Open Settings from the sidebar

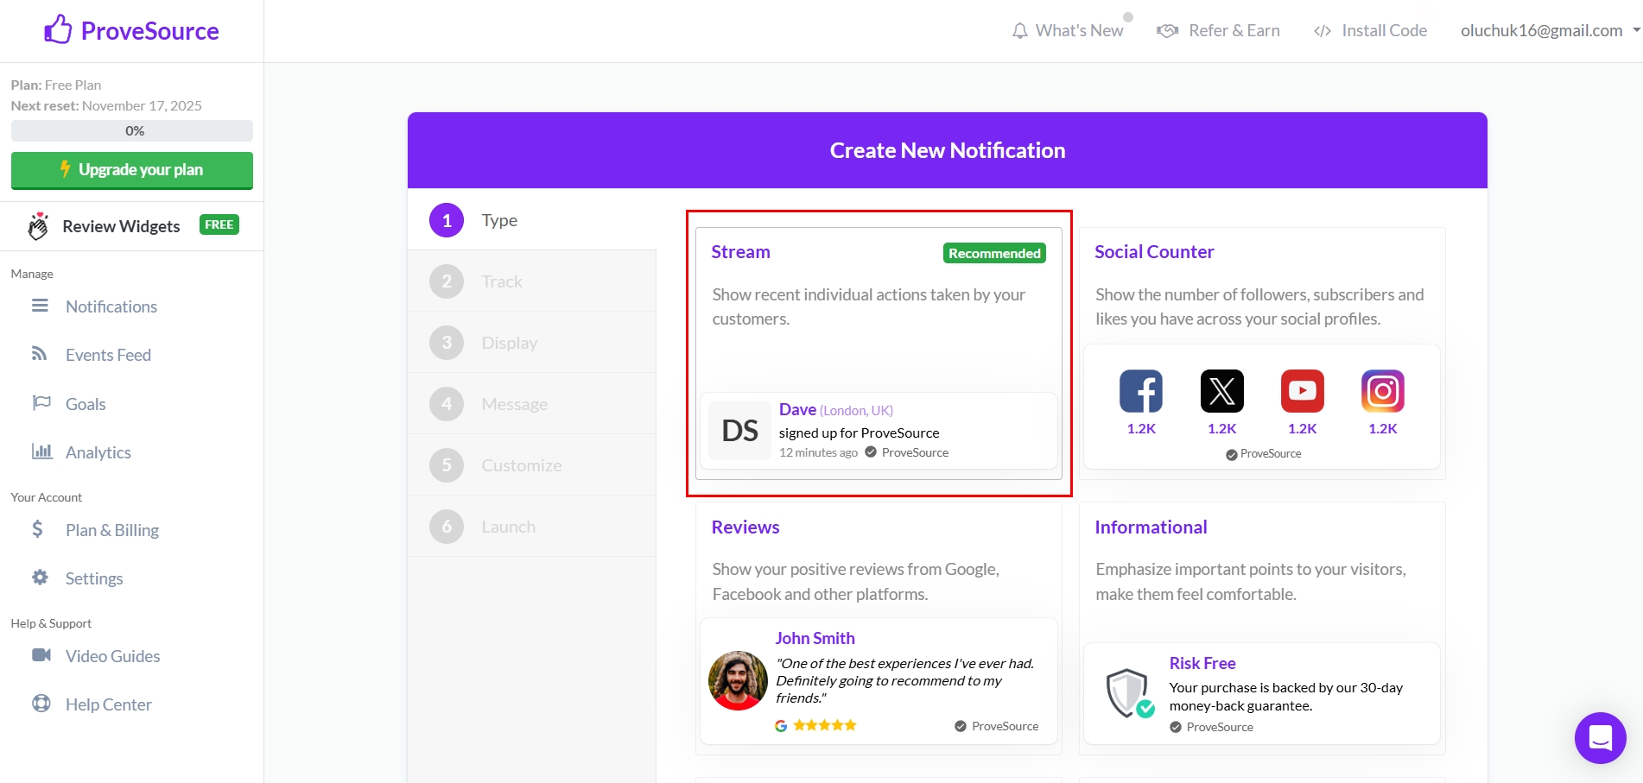coord(93,578)
